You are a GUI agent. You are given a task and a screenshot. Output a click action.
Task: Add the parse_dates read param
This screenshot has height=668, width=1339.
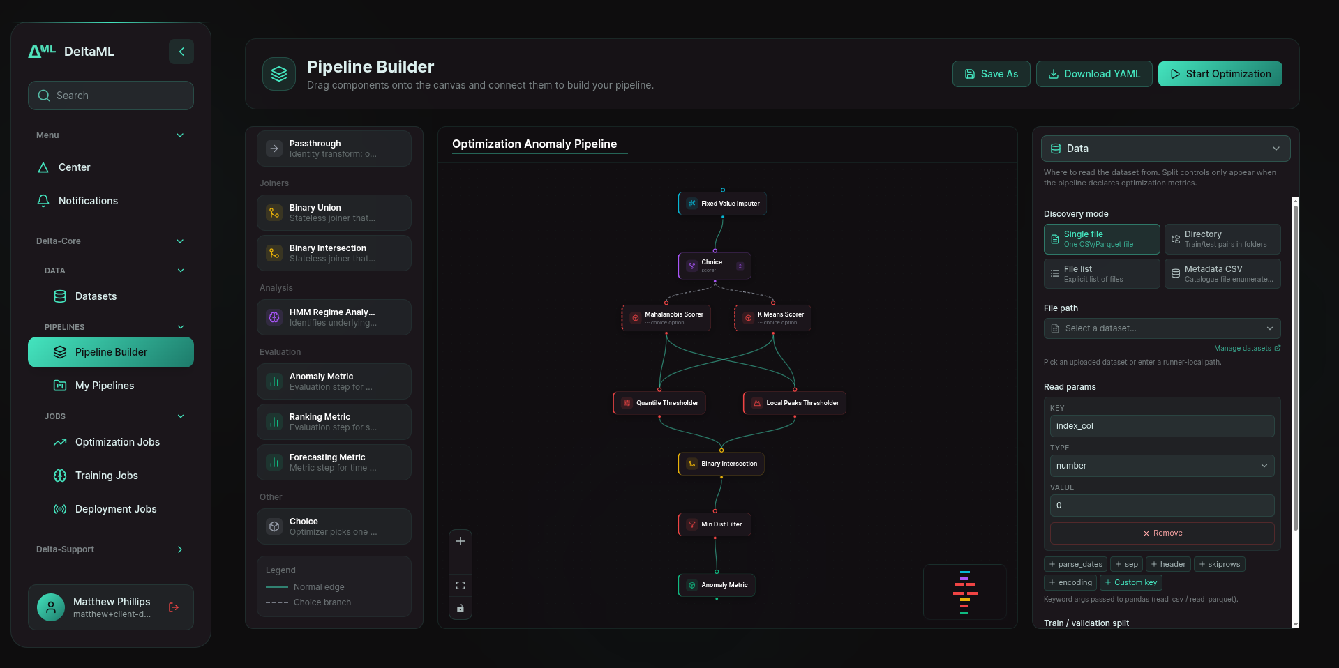tap(1075, 564)
